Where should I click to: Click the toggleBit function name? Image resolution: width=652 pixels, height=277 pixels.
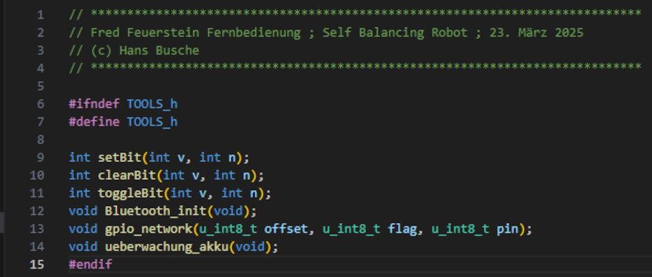(x=130, y=194)
